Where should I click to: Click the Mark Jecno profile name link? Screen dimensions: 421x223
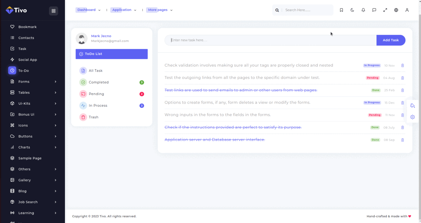point(101,36)
